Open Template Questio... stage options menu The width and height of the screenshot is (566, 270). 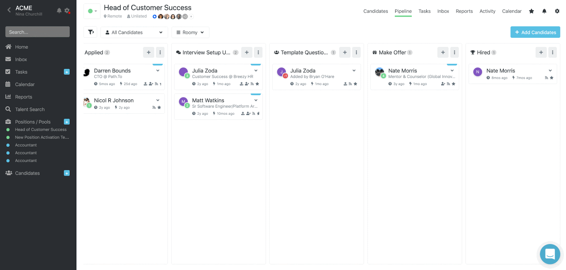point(356,52)
